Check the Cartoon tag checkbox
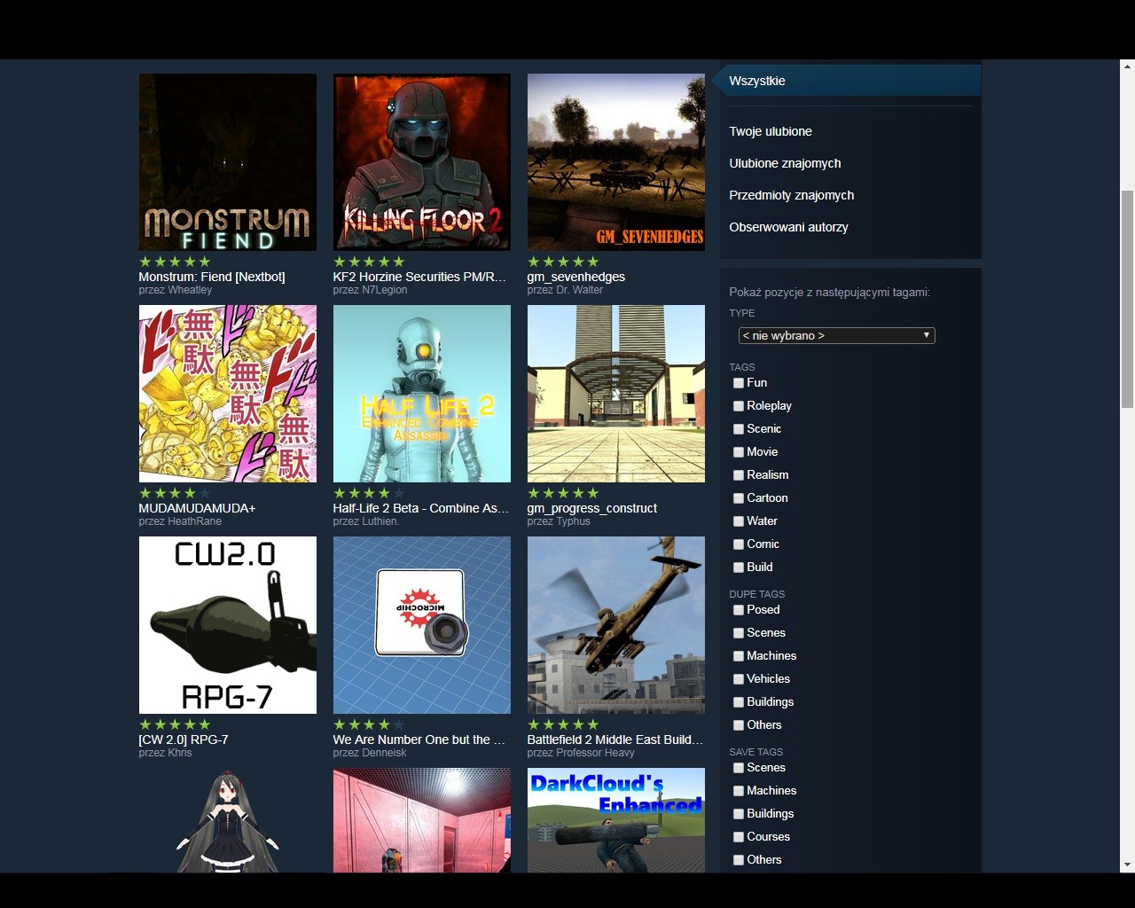The image size is (1135, 908). [x=739, y=498]
